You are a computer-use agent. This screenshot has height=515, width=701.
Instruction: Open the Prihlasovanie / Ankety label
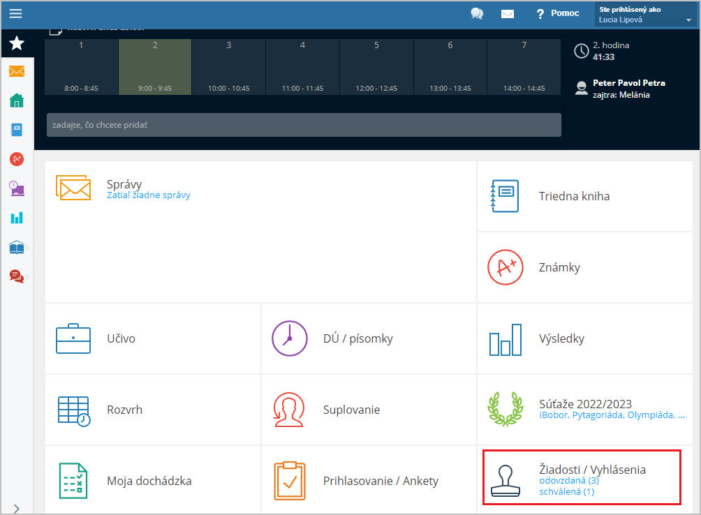pyautogui.click(x=381, y=481)
